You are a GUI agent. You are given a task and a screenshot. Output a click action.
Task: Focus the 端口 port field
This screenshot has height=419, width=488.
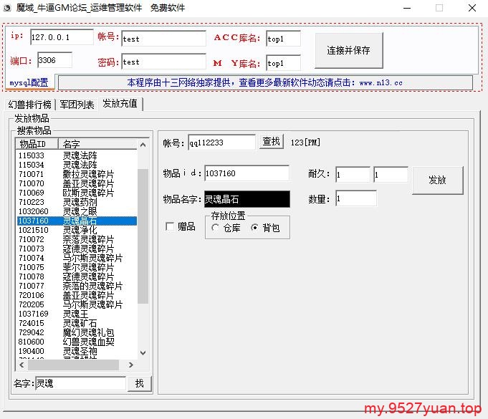click(54, 60)
